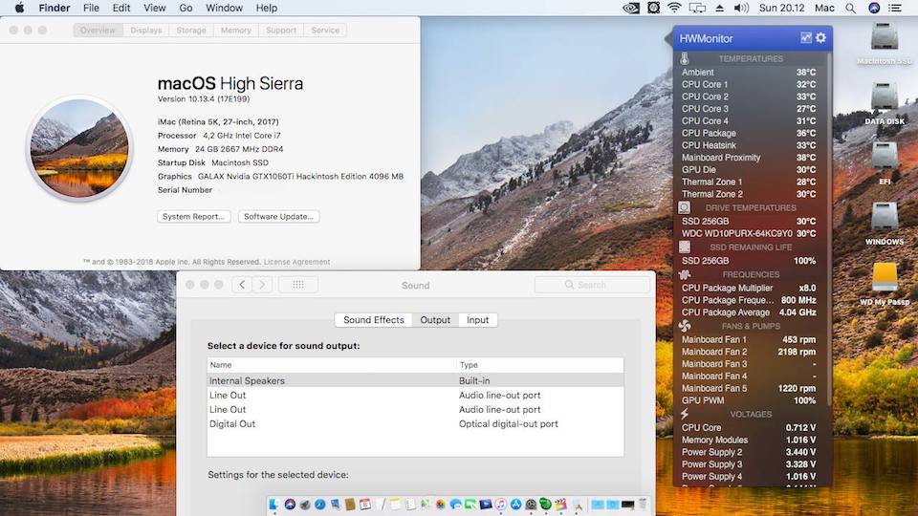This screenshot has width=918, height=516.
Task: Click the System Report button
Action: point(194,217)
